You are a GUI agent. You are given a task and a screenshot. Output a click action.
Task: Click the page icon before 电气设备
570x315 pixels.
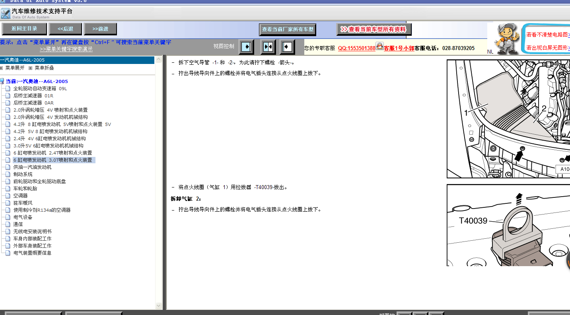(x=8, y=217)
